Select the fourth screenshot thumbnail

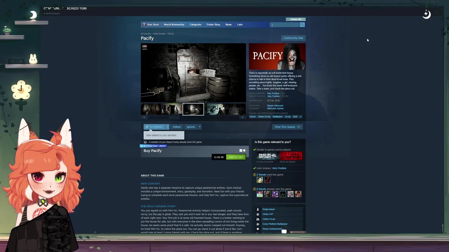pyautogui.click(x=214, y=109)
